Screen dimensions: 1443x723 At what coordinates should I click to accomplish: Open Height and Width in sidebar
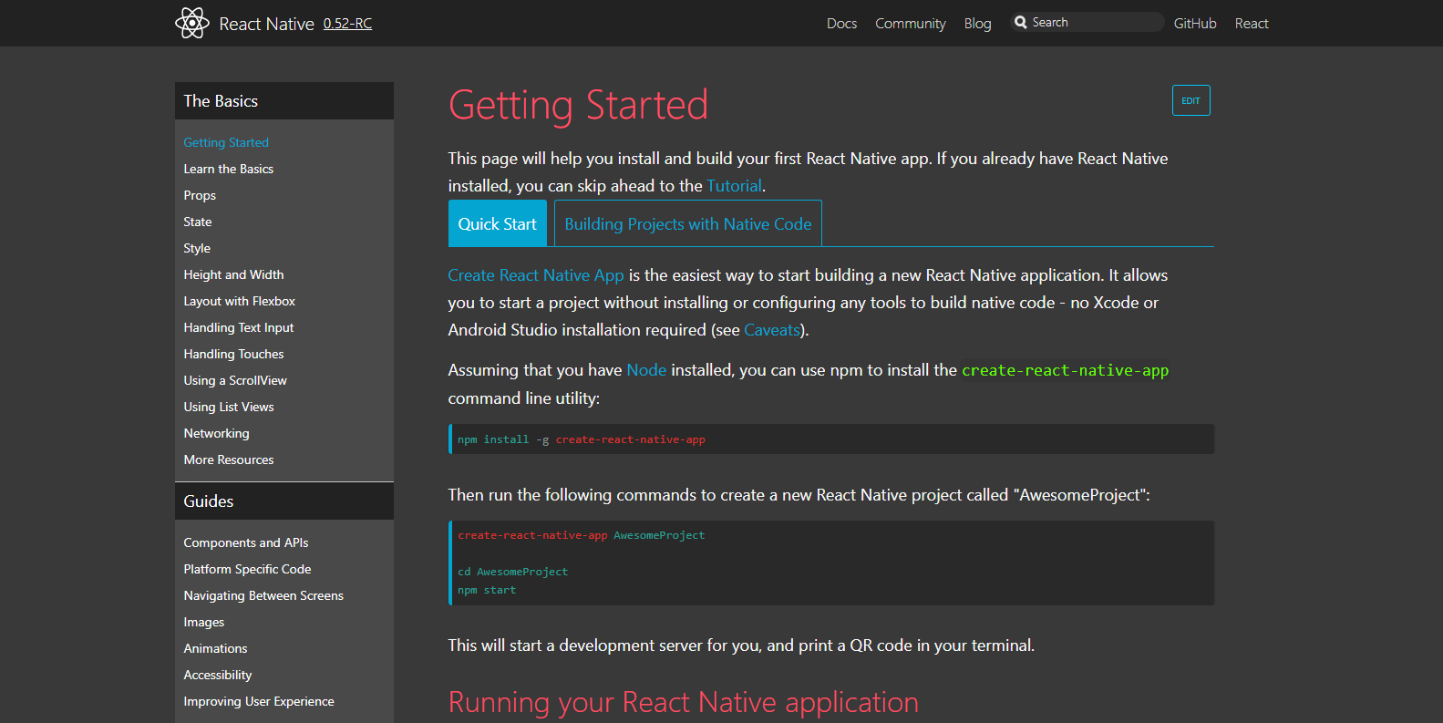coord(233,274)
